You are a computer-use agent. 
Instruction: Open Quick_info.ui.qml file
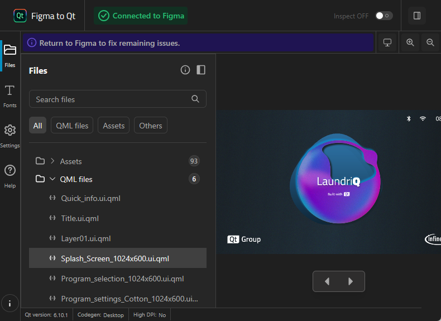118,198
